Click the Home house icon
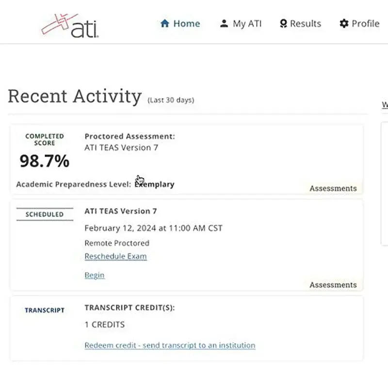The height and width of the screenshot is (388, 388). (x=165, y=23)
